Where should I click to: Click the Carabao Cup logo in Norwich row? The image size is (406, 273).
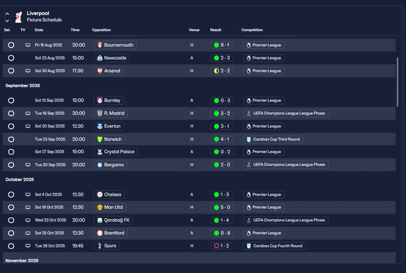pyautogui.click(x=249, y=139)
